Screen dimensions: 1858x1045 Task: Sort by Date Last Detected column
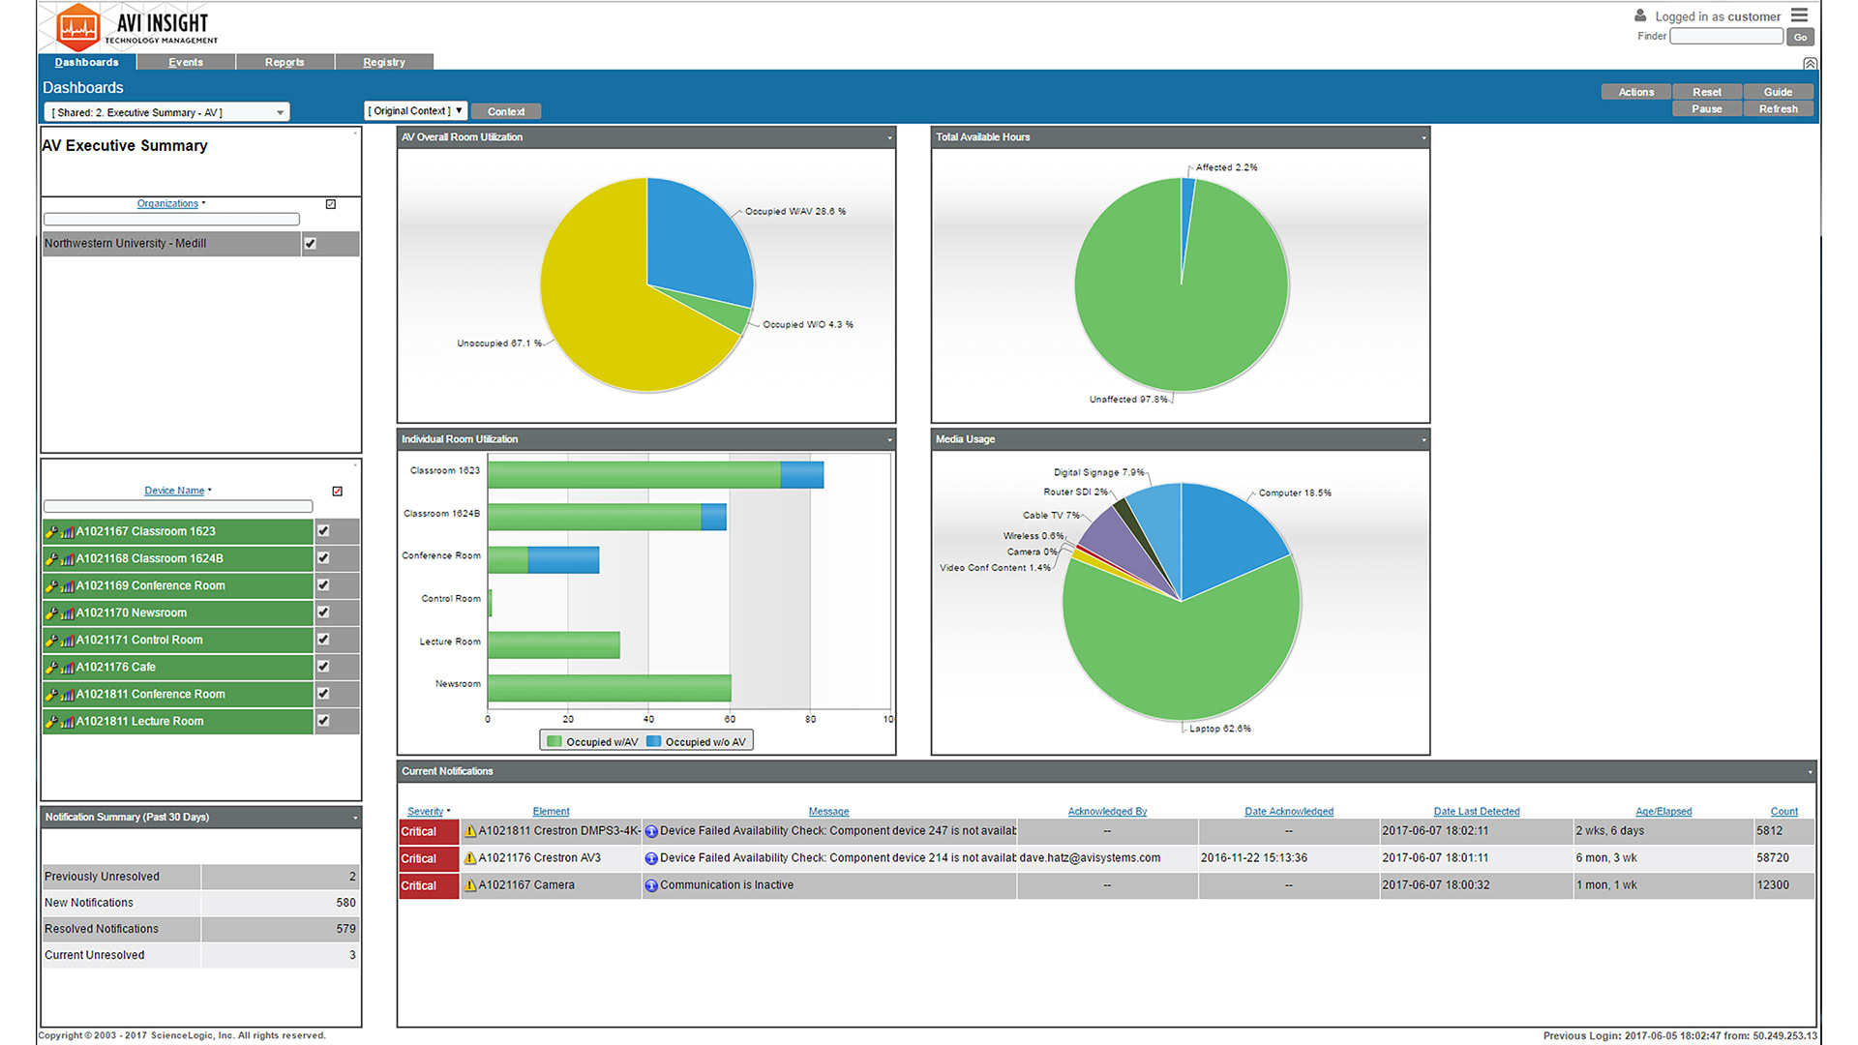[1477, 811]
